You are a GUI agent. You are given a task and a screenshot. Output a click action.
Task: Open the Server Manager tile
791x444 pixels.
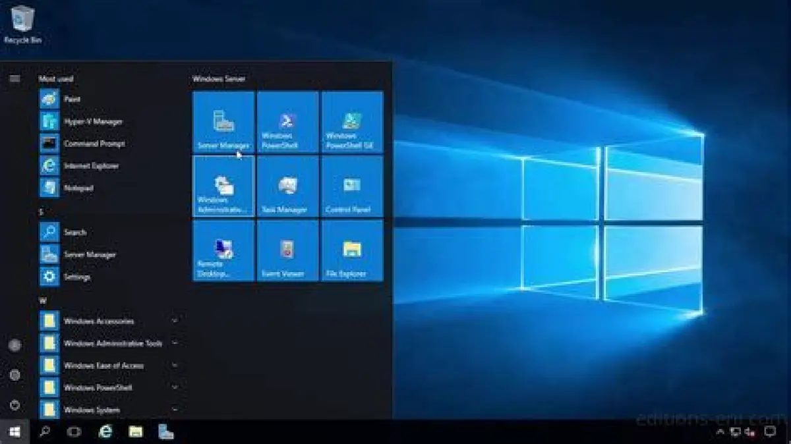223,123
